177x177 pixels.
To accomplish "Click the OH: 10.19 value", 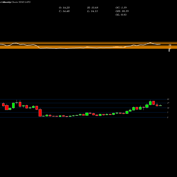I will click(x=122, y=11).
